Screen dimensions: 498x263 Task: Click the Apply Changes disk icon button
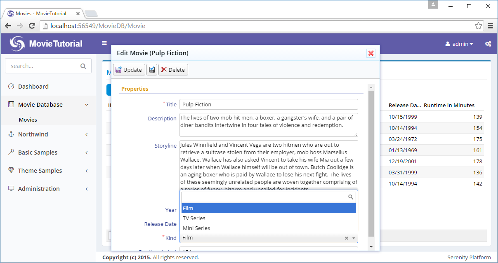pyautogui.click(x=152, y=70)
